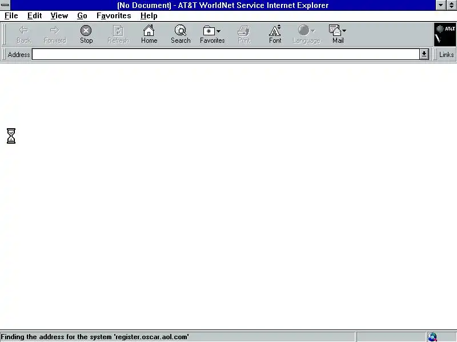
Task: Open the Edit menu
Action: [34, 16]
